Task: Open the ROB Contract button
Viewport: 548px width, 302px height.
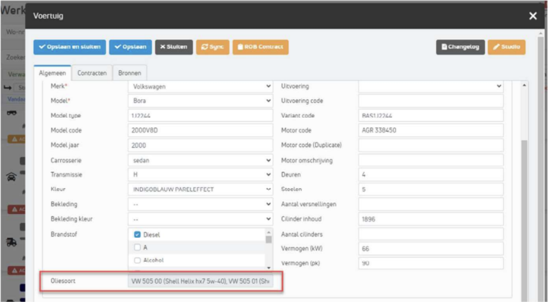Action: (x=260, y=47)
